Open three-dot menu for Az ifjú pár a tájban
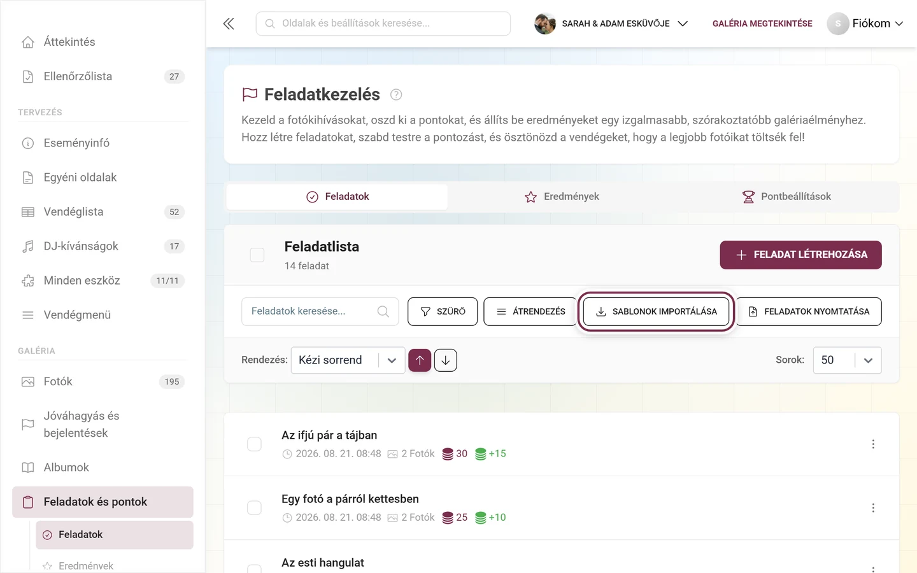Viewport: 917px width, 573px height. (873, 444)
